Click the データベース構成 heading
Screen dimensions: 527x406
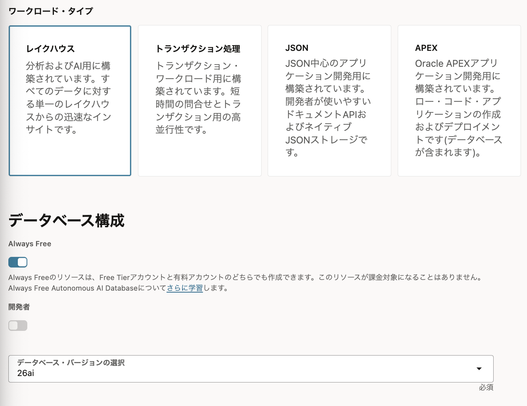coord(66,220)
